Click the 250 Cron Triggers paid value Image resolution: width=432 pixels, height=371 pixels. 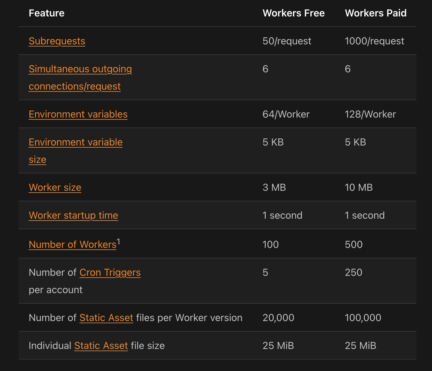pos(353,272)
